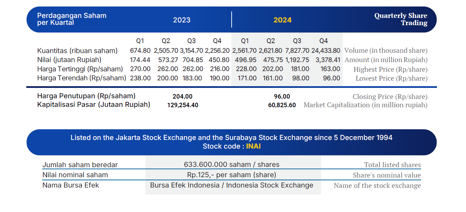The width and height of the screenshot is (466, 212).
Task: Select the Bursa Efek Indonesia cell
Action: [x=232, y=185]
